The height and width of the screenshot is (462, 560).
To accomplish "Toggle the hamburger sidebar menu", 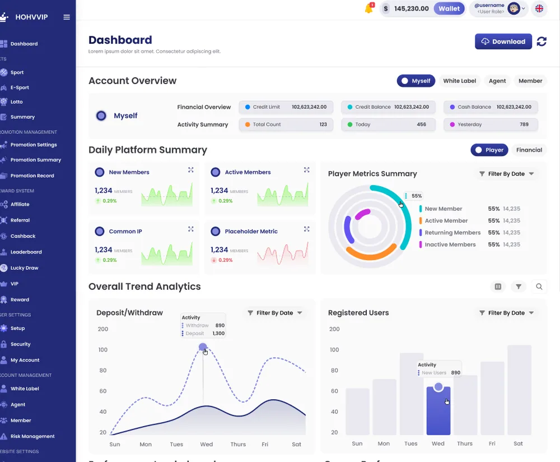I will pyautogui.click(x=67, y=17).
